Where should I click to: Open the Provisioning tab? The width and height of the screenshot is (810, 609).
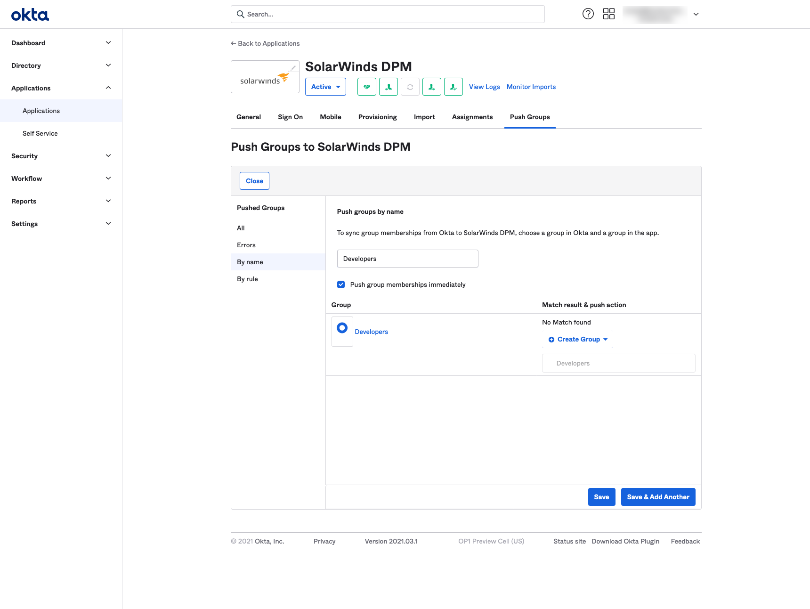pyautogui.click(x=378, y=117)
